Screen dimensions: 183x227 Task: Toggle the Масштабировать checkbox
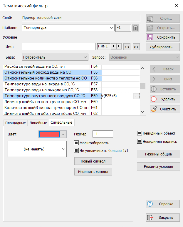[77, 143]
